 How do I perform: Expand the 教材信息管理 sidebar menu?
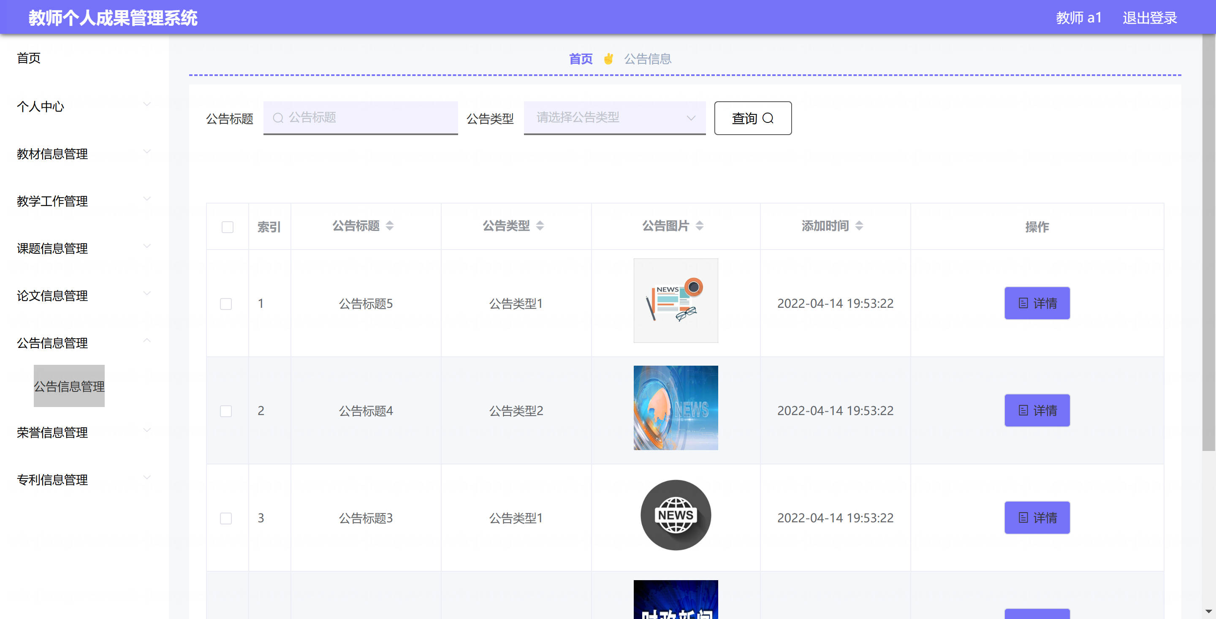tap(84, 153)
